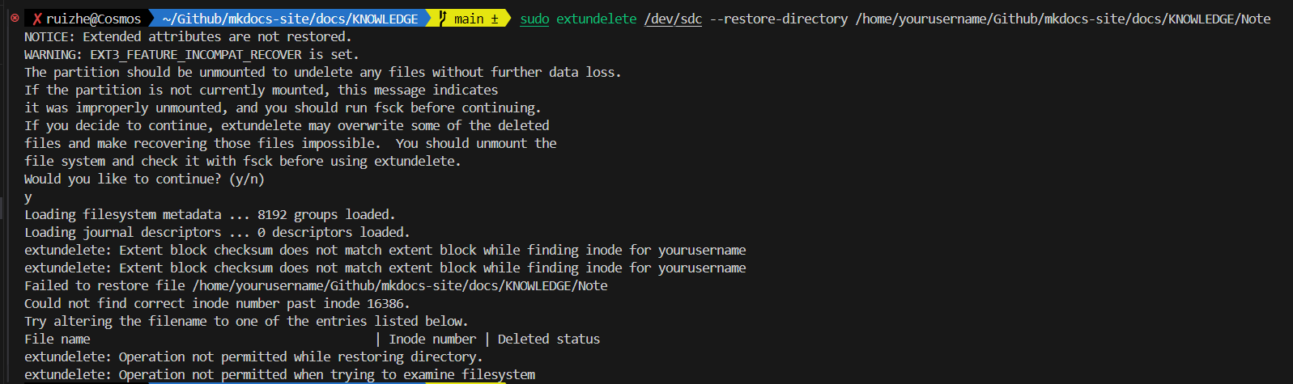Click the underlined sudo command word
This screenshot has height=384, width=1293.
click(534, 19)
